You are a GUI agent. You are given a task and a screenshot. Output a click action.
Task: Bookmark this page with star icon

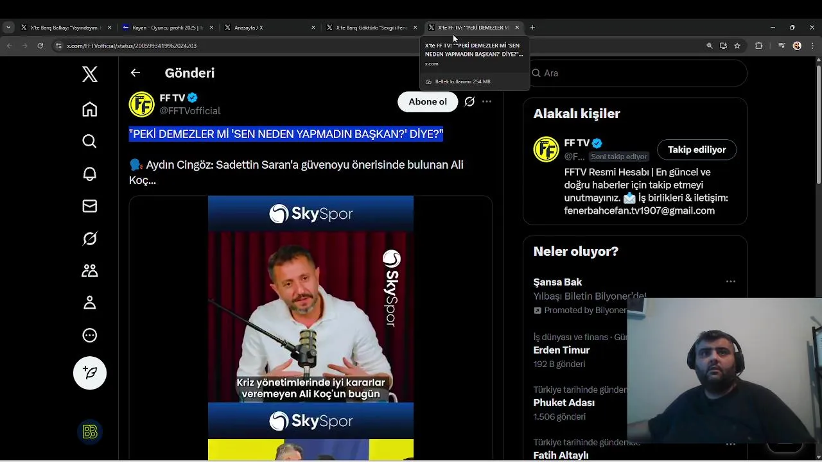pos(737,46)
